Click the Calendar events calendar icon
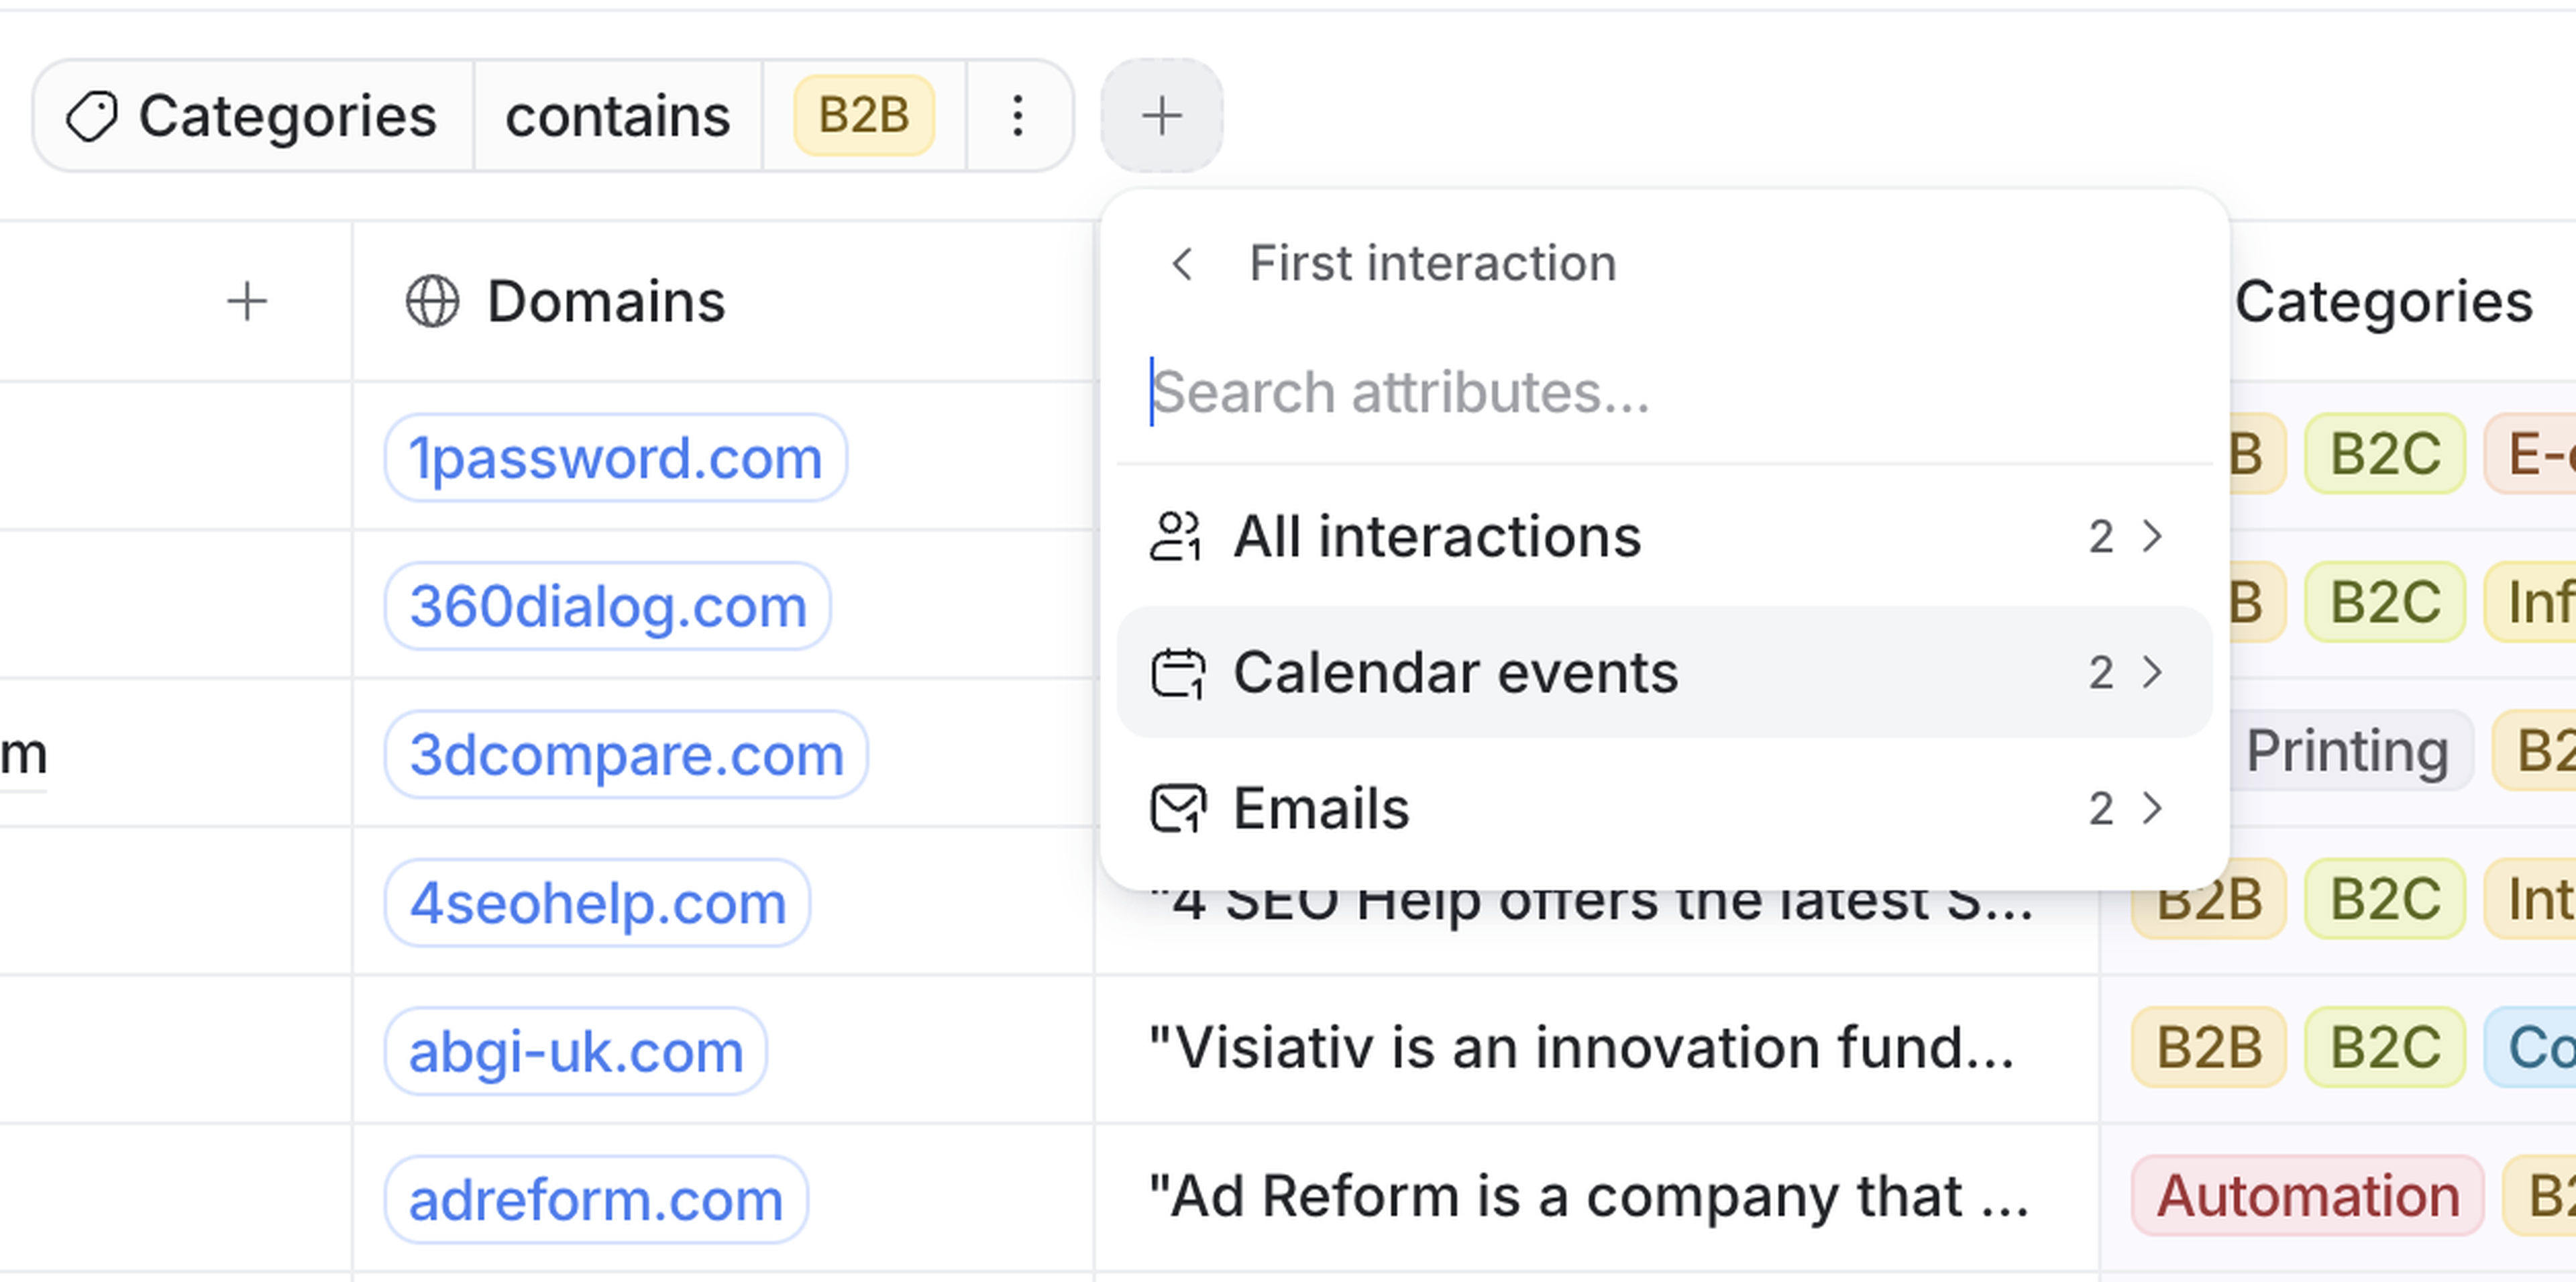This screenshot has height=1282, width=2576. tap(1178, 672)
